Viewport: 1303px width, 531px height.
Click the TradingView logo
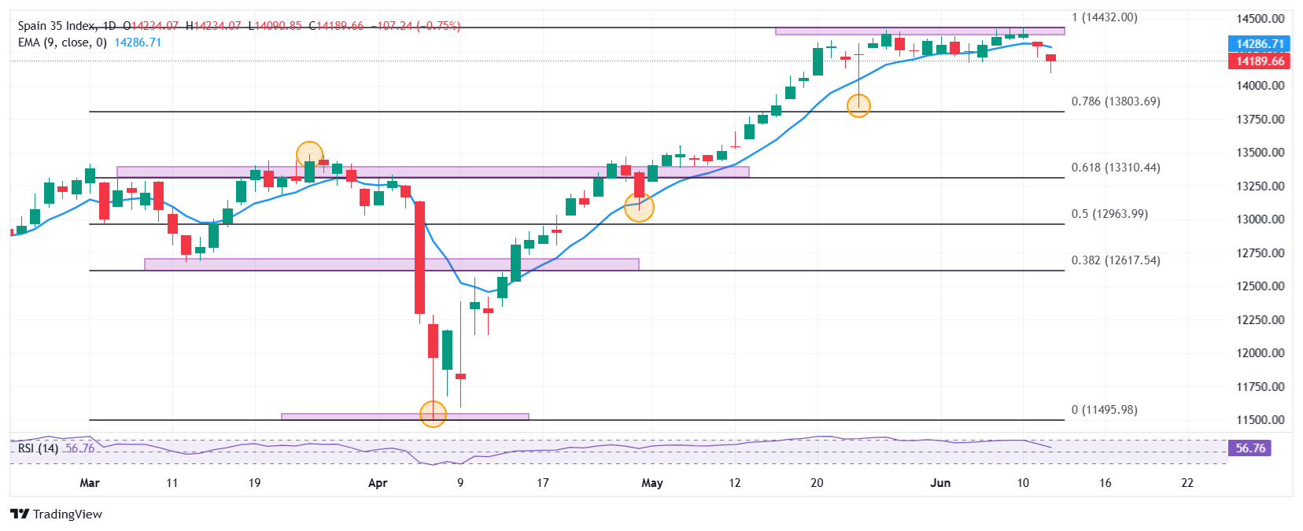point(56,514)
